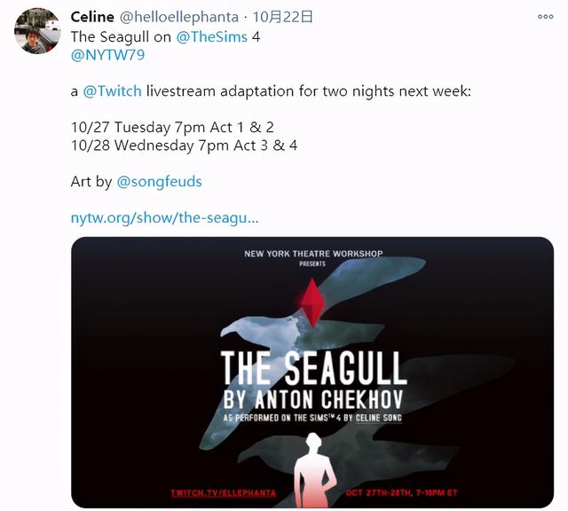Click THE SEAGULL title on the poster
The width and height of the screenshot is (568, 511).
point(313,369)
